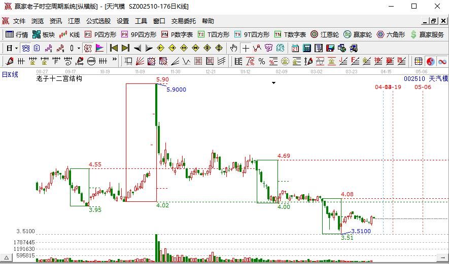Click the red pencil drawing tool
Screen dimensions: 449x264
pyautogui.click(x=10, y=61)
